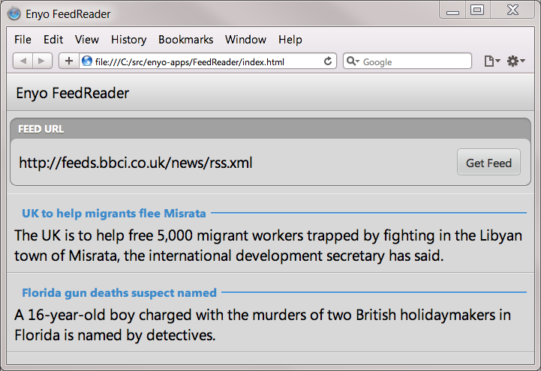Screen dimensions: 541x371
Task: Click the Back navigation arrow
Action: (x=23, y=61)
